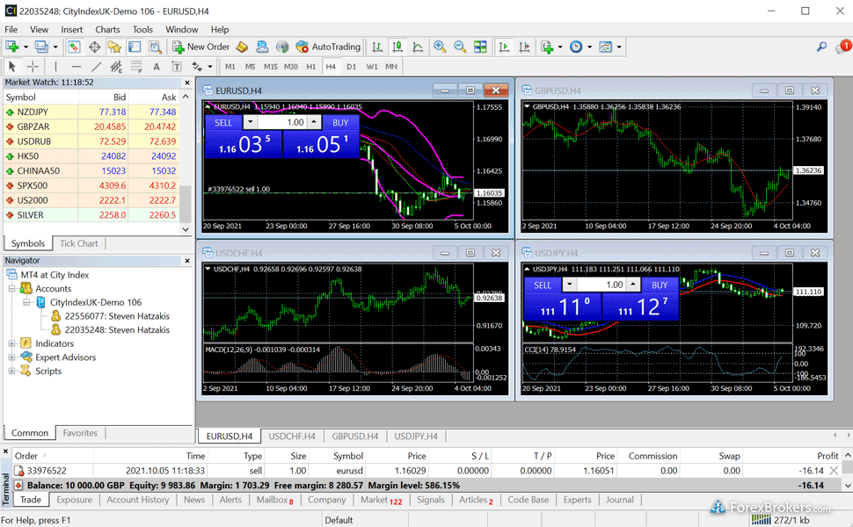This screenshot has width=853, height=527.
Task: Select the Trendline drawing tool
Action: [x=96, y=66]
